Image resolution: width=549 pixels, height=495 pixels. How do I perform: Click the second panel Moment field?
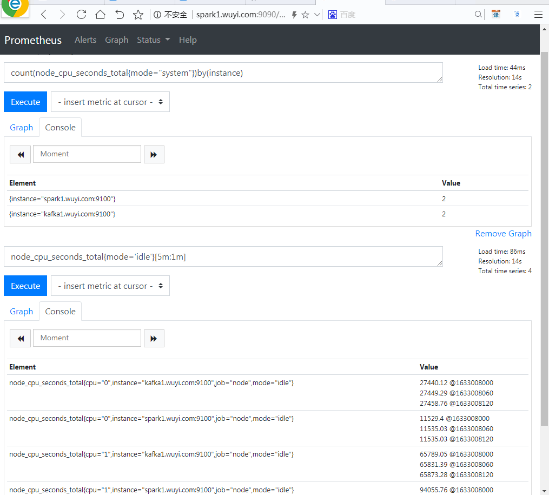point(87,338)
